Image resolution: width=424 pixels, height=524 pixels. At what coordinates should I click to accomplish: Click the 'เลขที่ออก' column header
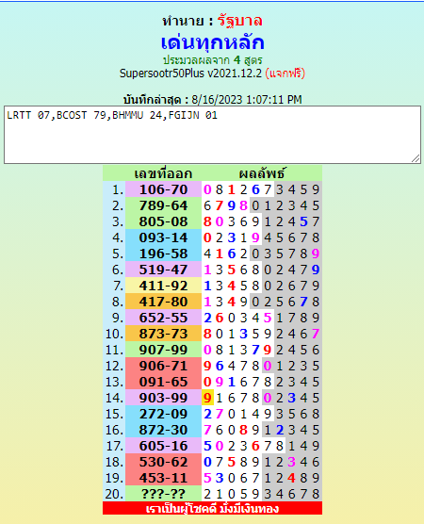tap(163, 173)
